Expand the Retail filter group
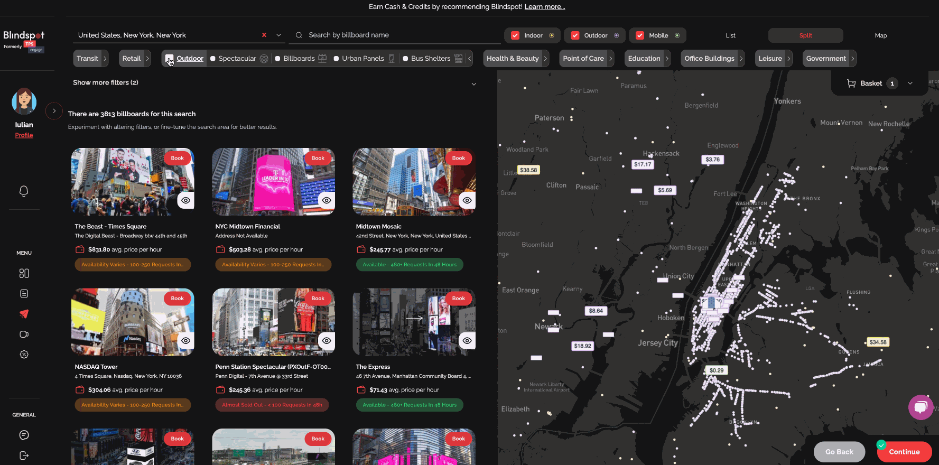The image size is (939, 465). coord(147,59)
